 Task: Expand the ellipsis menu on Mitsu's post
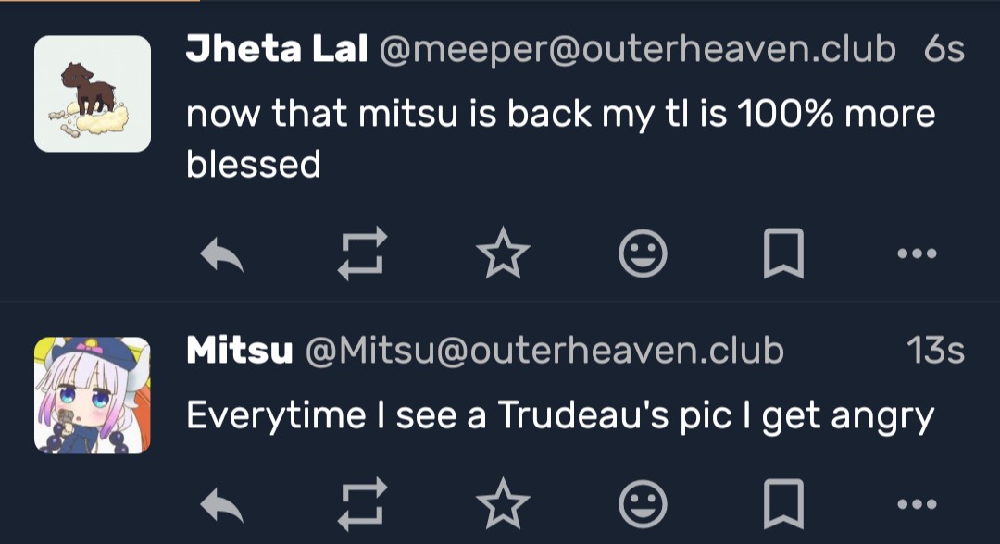click(918, 505)
